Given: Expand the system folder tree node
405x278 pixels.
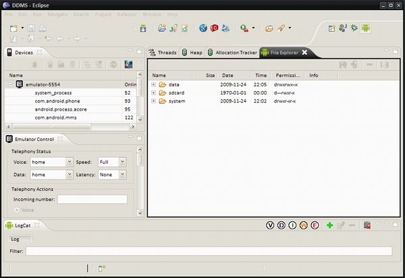Looking at the screenshot, I should [x=154, y=101].
